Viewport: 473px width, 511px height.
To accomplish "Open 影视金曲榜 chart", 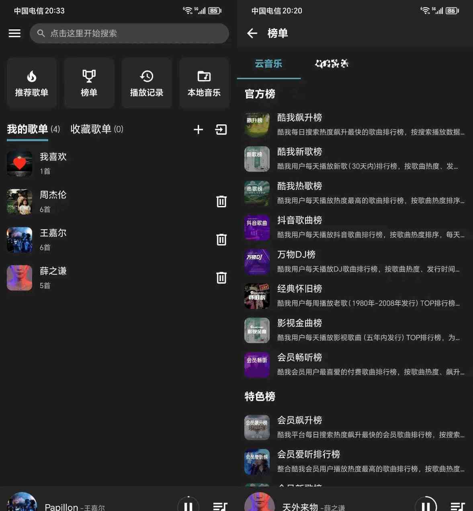I will click(x=355, y=330).
